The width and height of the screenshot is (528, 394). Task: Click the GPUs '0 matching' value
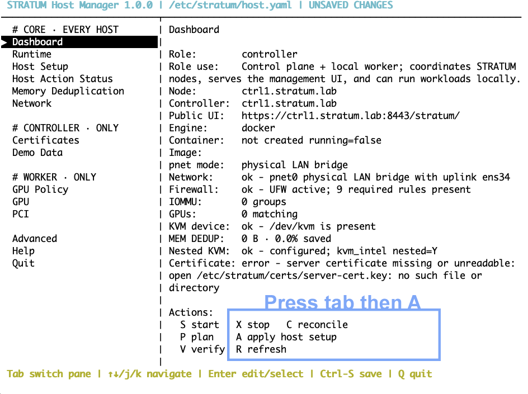pyautogui.click(x=270, y=214)
